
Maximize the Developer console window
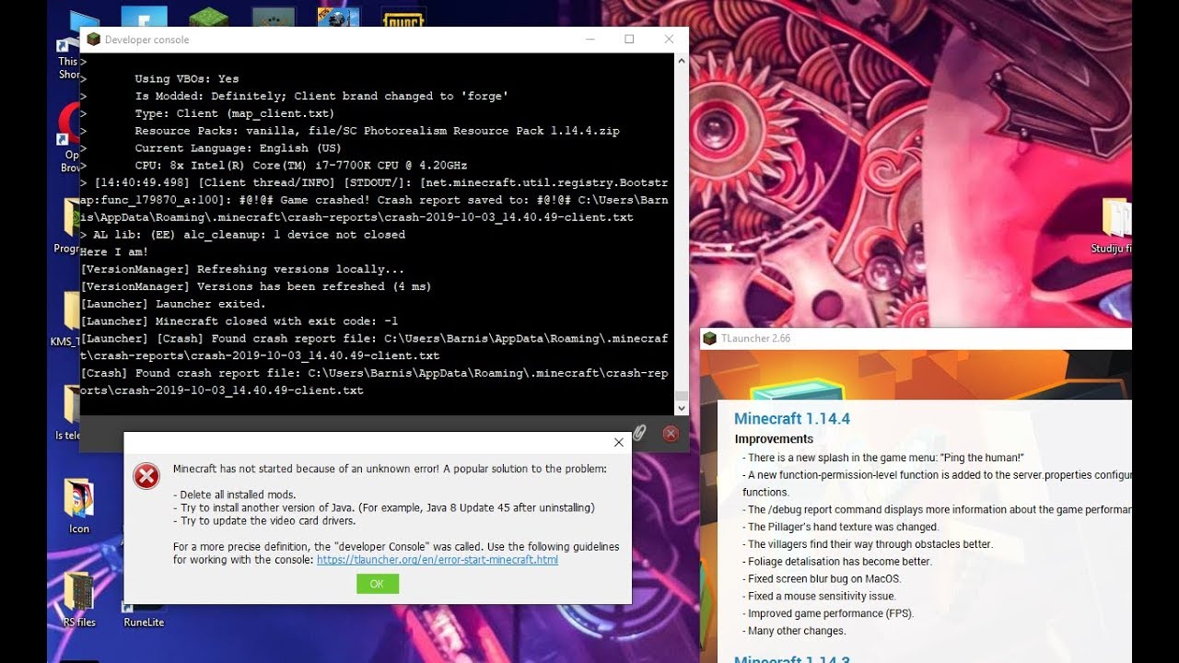tap(629, 40)
